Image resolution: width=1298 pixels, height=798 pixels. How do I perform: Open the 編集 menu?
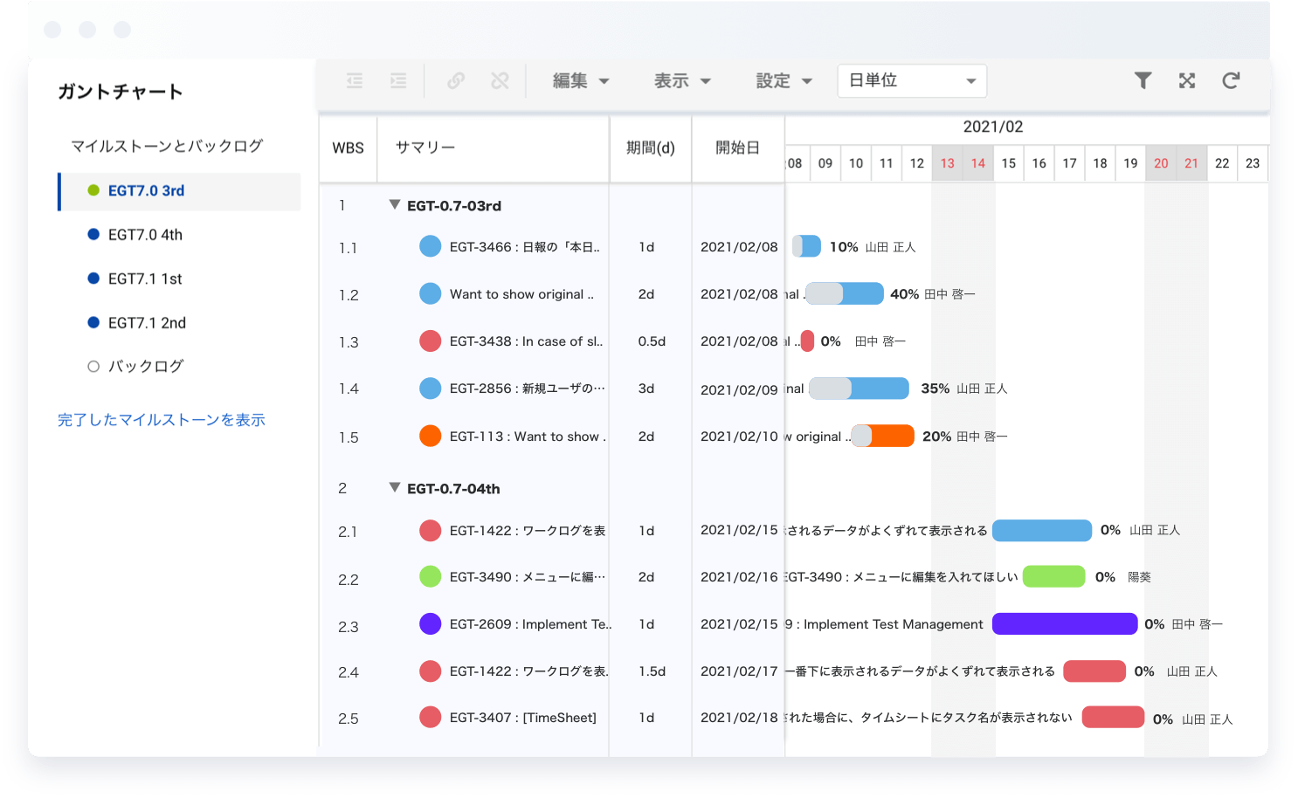coord(581,81)
